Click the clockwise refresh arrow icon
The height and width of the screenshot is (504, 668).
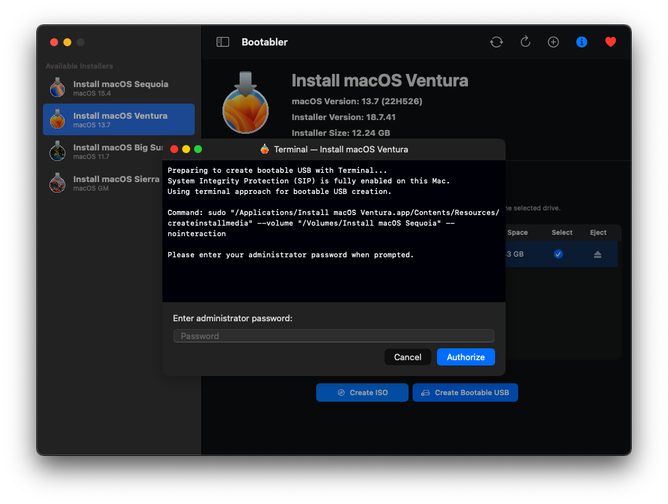click(525, 42)
